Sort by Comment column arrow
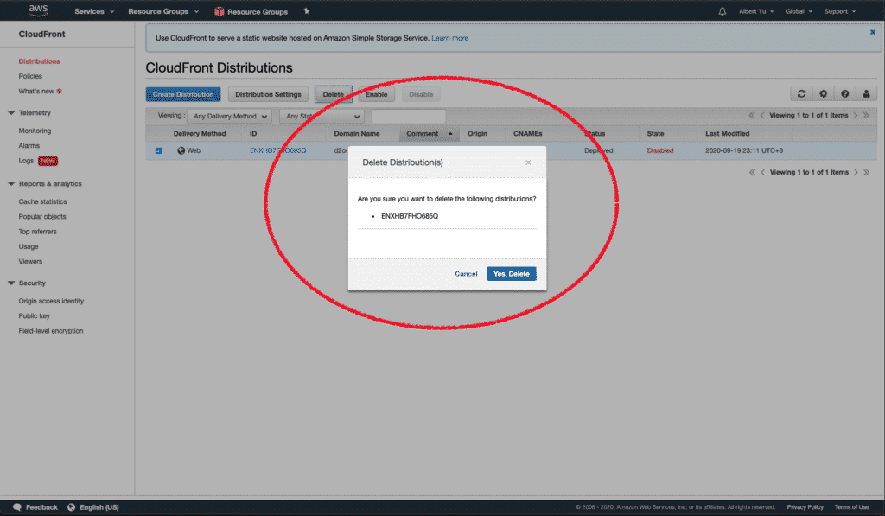Image resolution: width=885 pixels, height=516 pixels. pos(450,134)
